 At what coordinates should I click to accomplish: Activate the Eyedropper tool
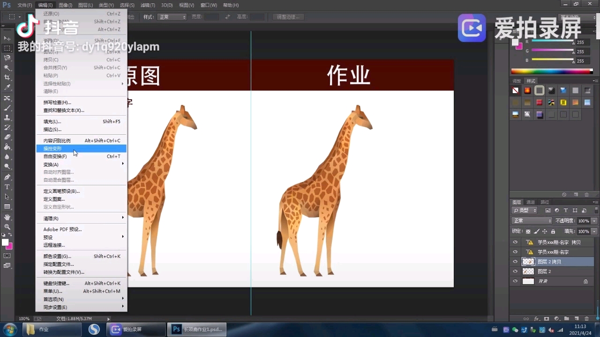(6, 87)
